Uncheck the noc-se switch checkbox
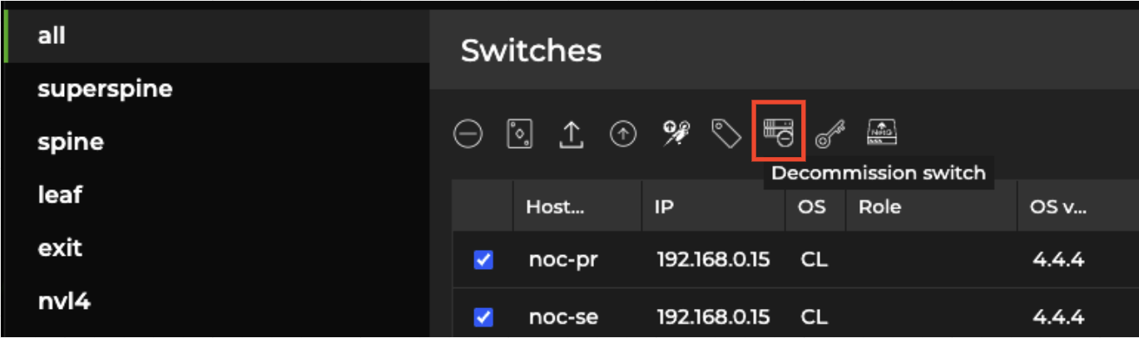The width and height of the screenshot is (1139, 338). [x=483, y=317]
